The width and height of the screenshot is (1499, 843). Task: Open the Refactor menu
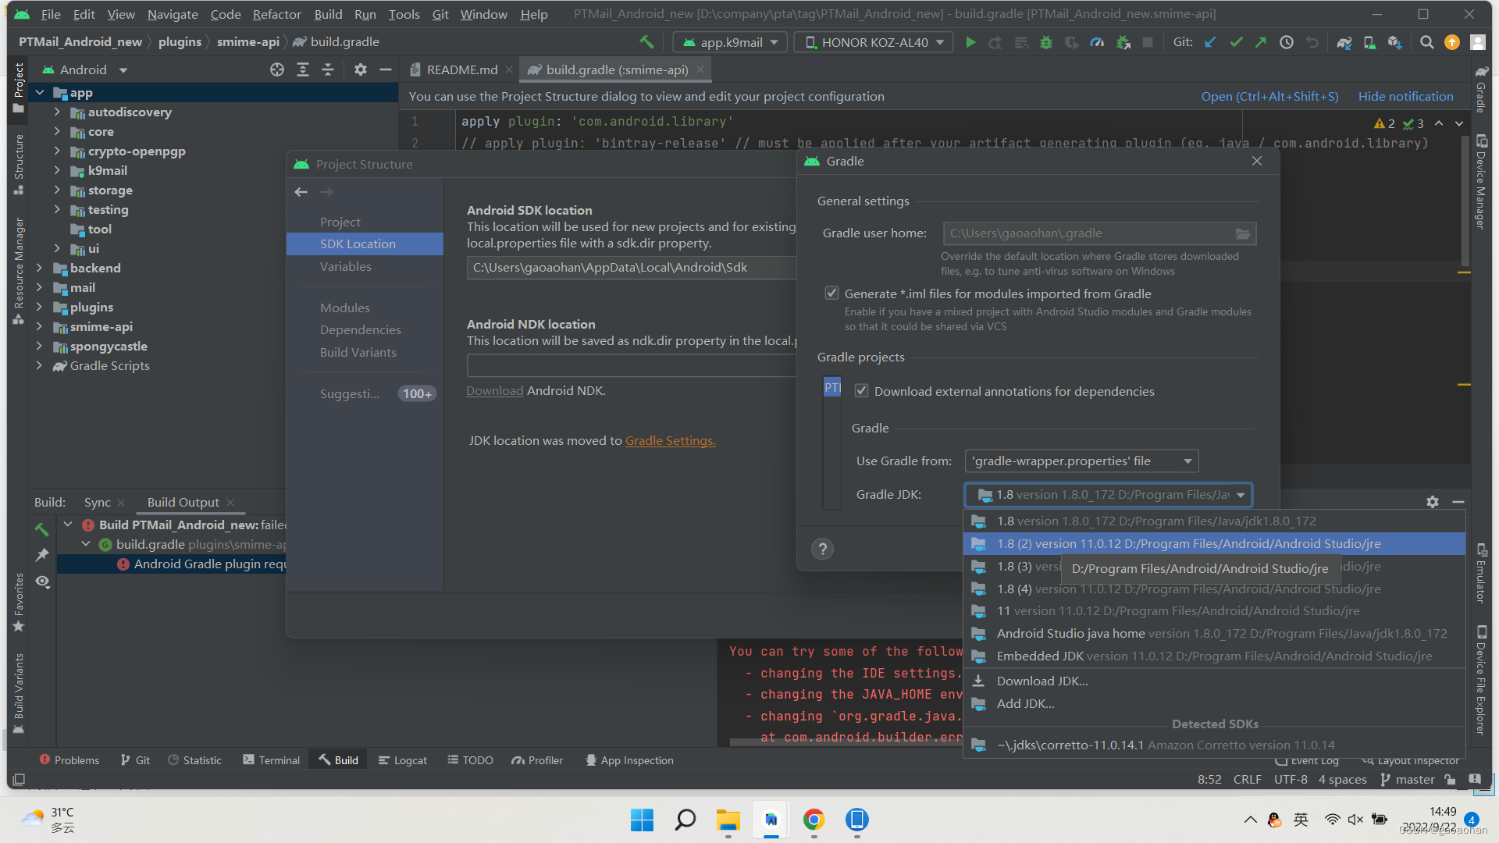[x=276, y=14]
